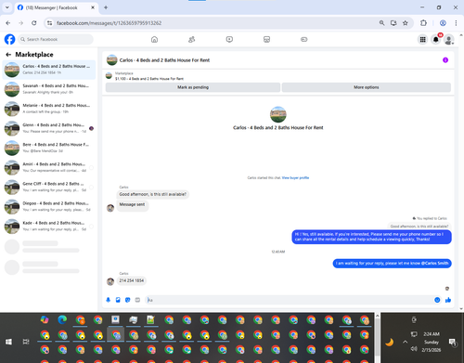Select the Melanie conversation

(49, 109)
